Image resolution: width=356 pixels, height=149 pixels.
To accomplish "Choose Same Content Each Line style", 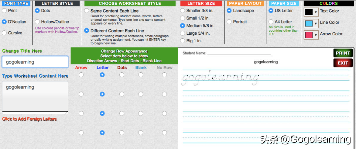I will tap(87, 11).
